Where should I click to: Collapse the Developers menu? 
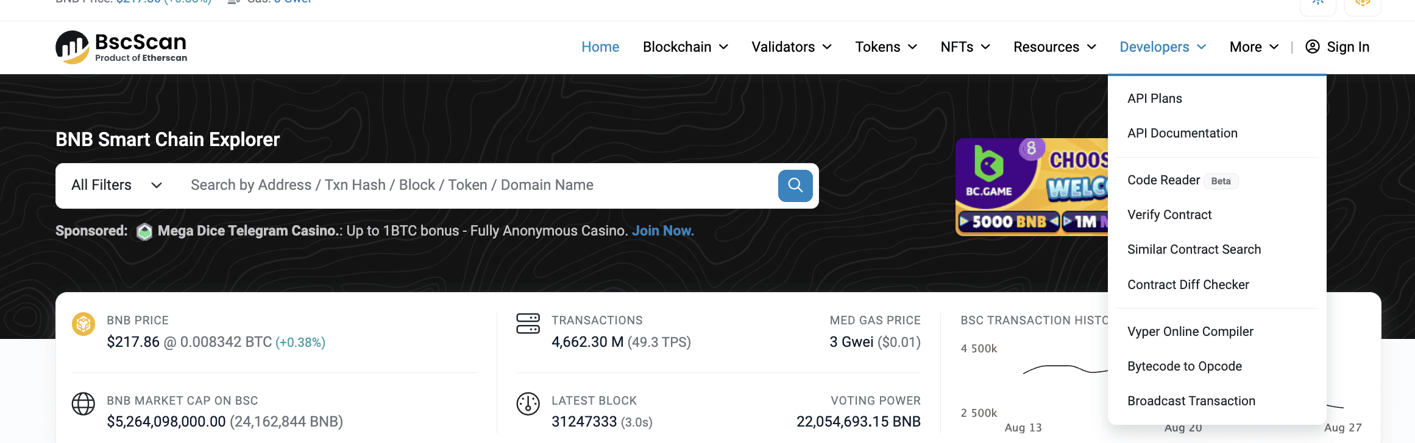point(1163,47)
